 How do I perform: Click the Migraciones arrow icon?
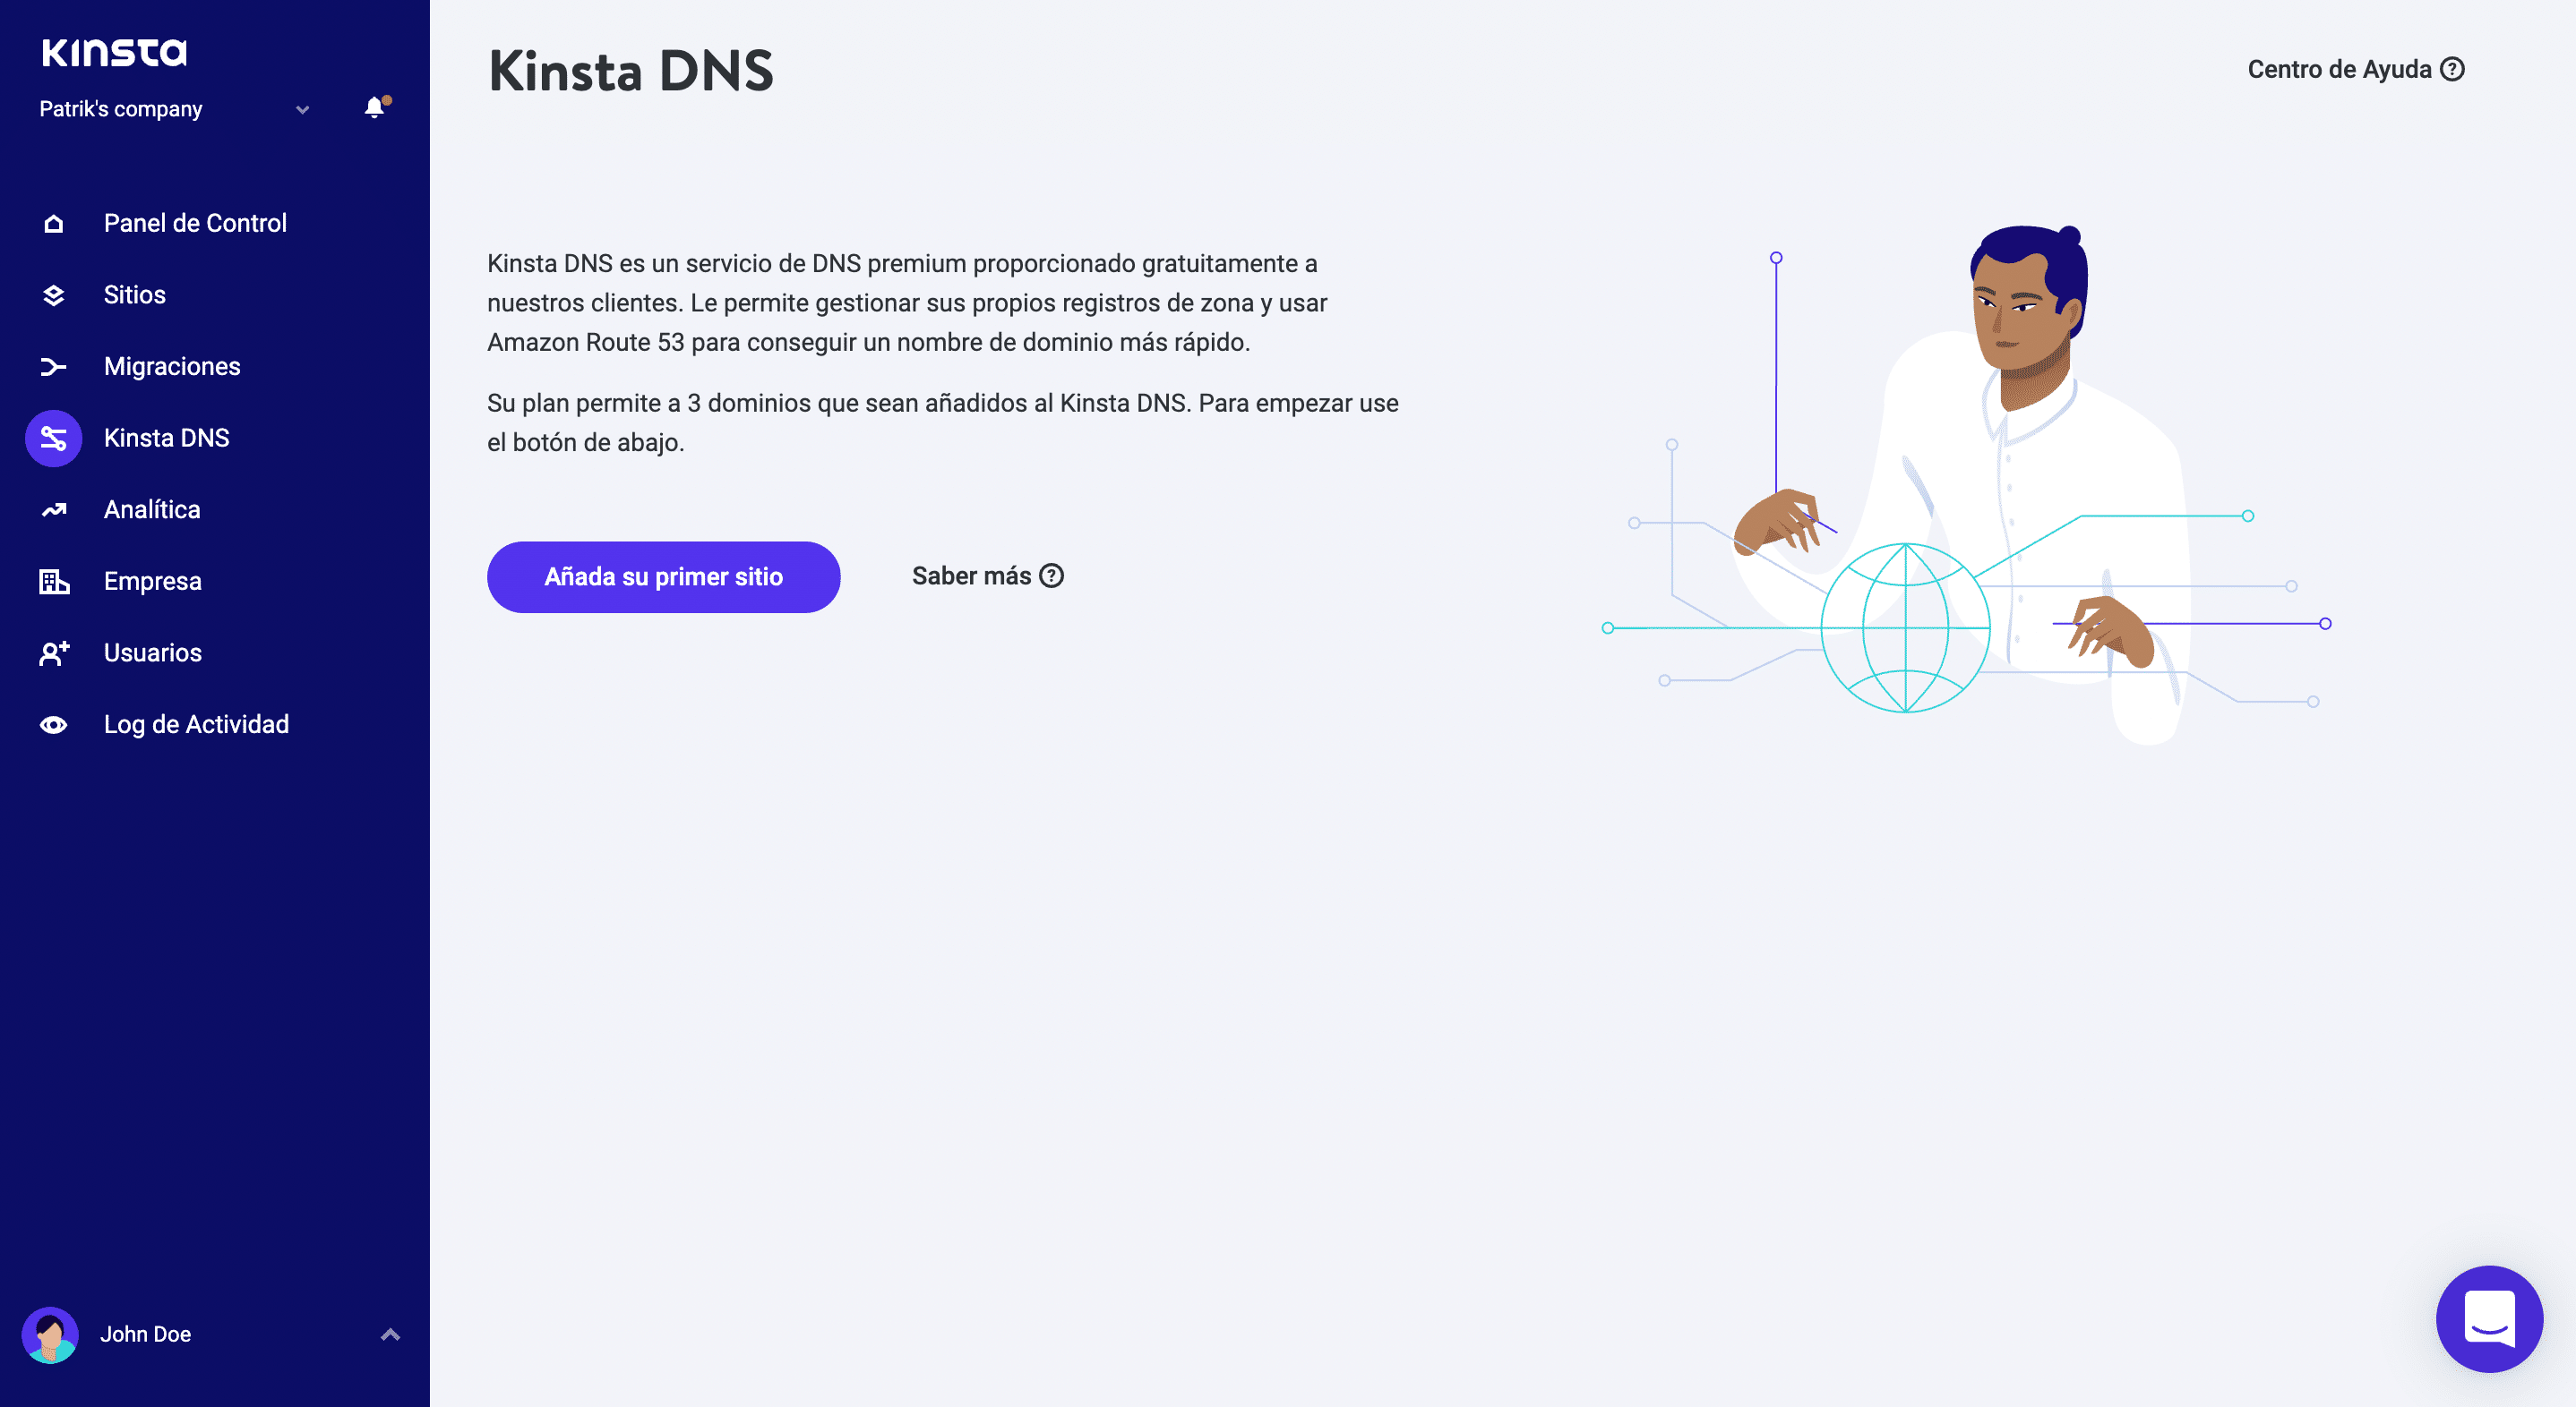tap(54, 367)
